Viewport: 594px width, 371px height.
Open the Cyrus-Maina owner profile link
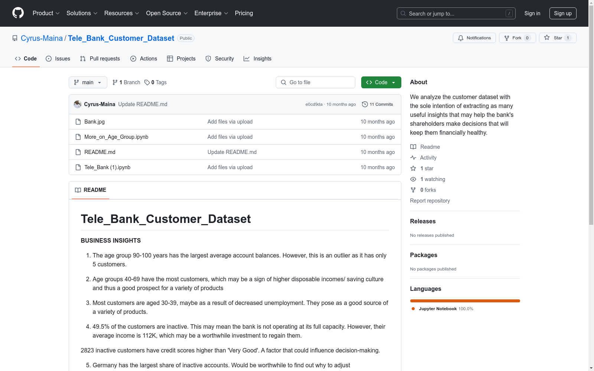point(42,38)
